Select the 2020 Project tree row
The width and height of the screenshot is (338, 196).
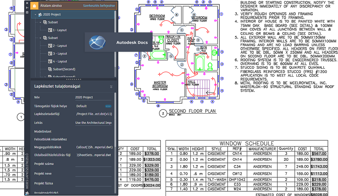[73, 14]
